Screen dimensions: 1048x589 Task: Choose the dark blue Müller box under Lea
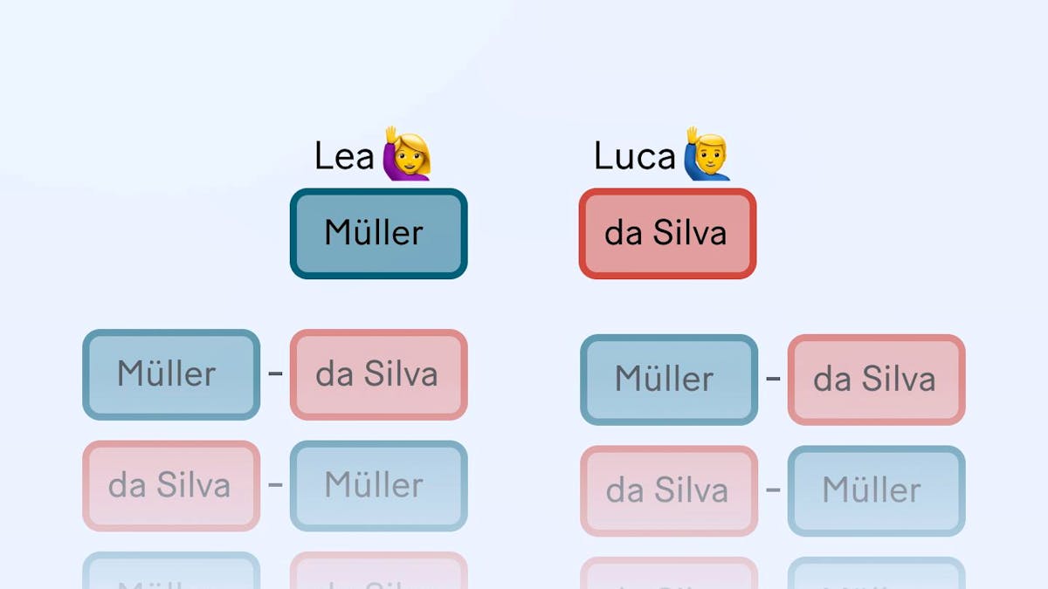click(379, 233)
